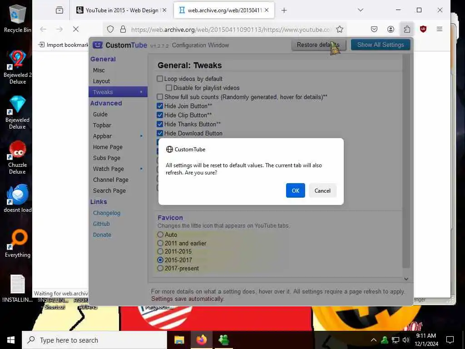Switch to YouTube in 2015 - Web Design tab
The image size is (465, 349).
pyautogui.click(x=122, y=10)
